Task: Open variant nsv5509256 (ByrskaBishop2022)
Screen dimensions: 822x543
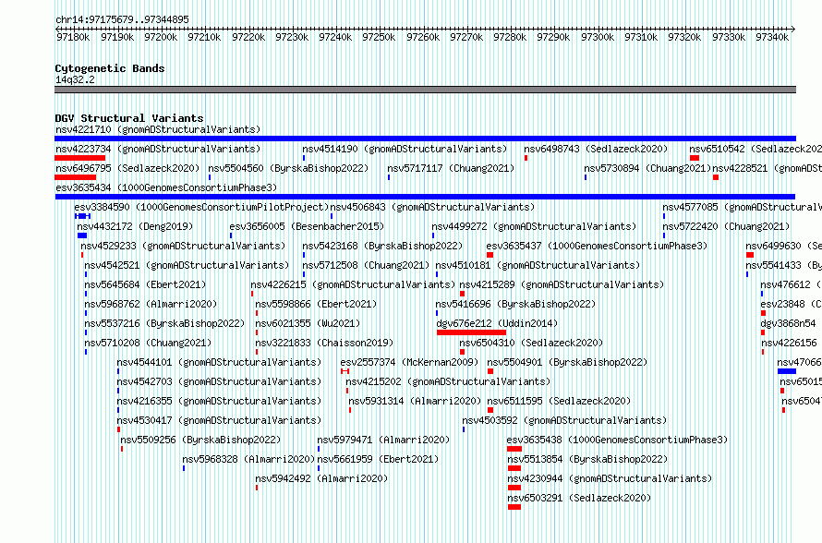Action: click(200, 440)
